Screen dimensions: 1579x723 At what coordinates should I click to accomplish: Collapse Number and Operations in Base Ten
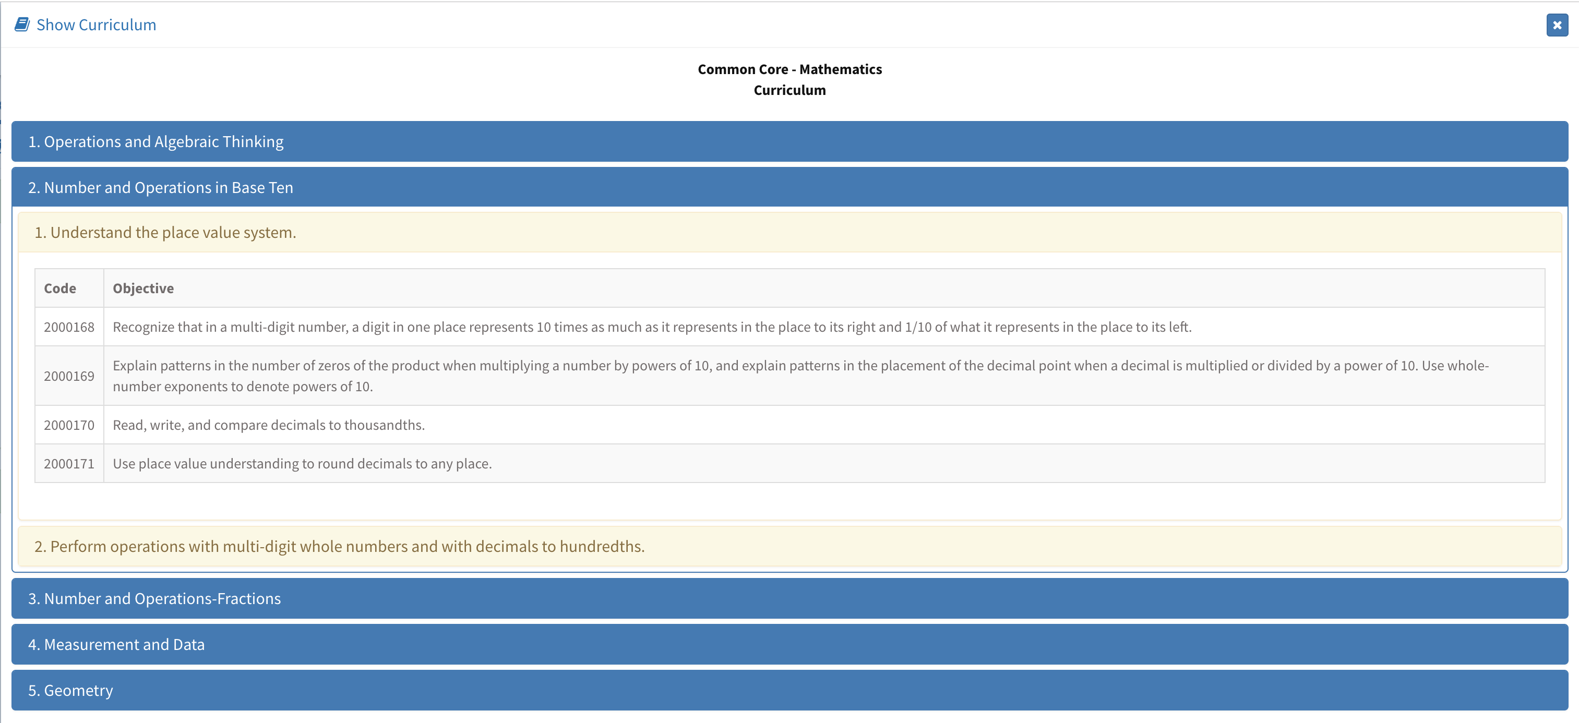[x=161, y=187]
